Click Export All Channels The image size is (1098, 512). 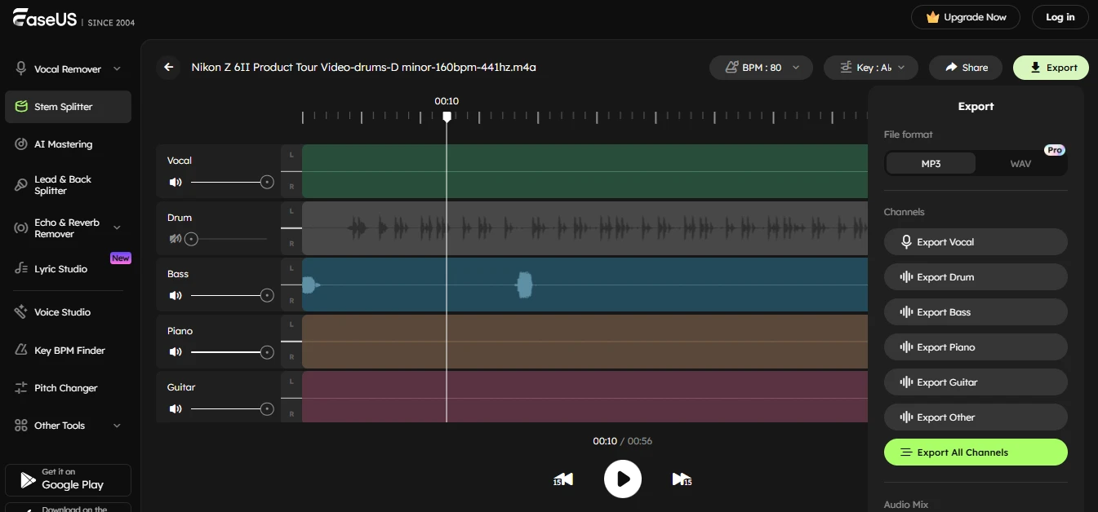point(976,452)
